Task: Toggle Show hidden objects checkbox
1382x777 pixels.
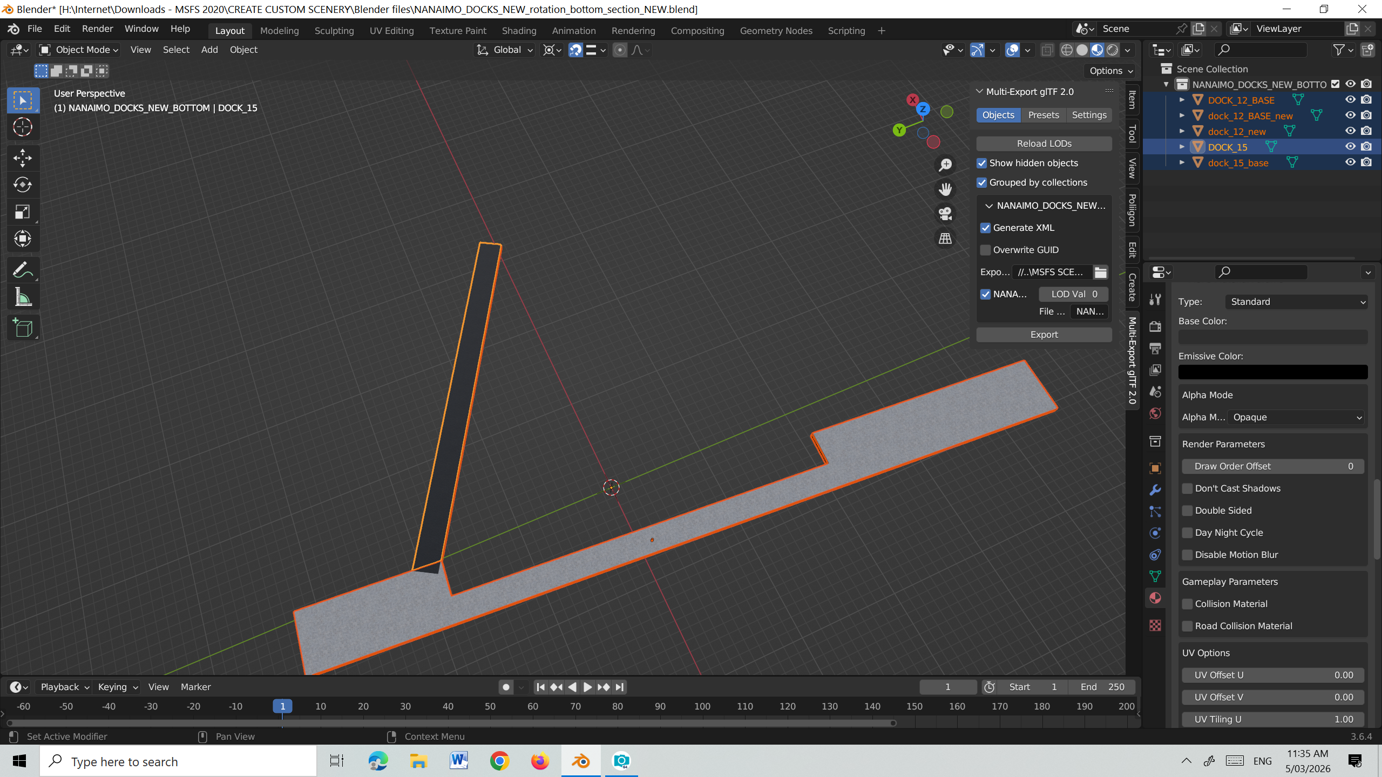Action: [982, 163]
